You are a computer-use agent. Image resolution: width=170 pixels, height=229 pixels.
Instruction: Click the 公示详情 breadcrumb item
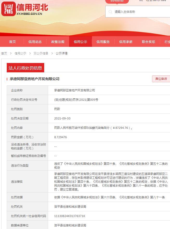(62, 53)
